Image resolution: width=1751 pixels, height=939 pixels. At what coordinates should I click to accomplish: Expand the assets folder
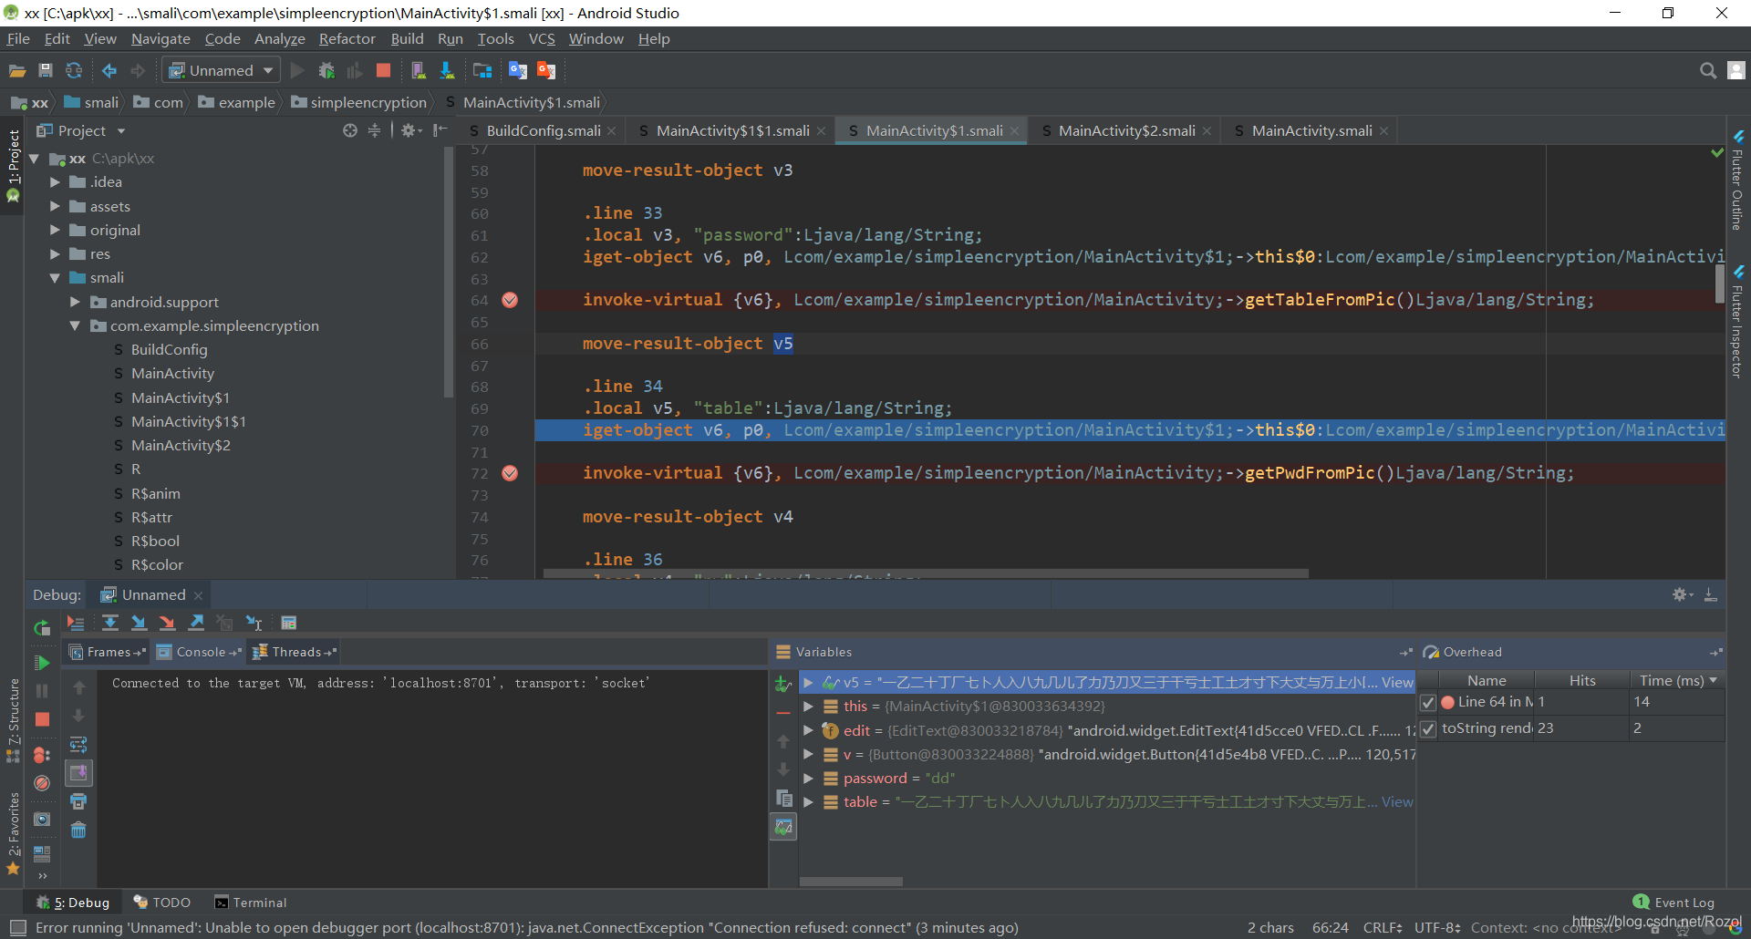[55, 207]
